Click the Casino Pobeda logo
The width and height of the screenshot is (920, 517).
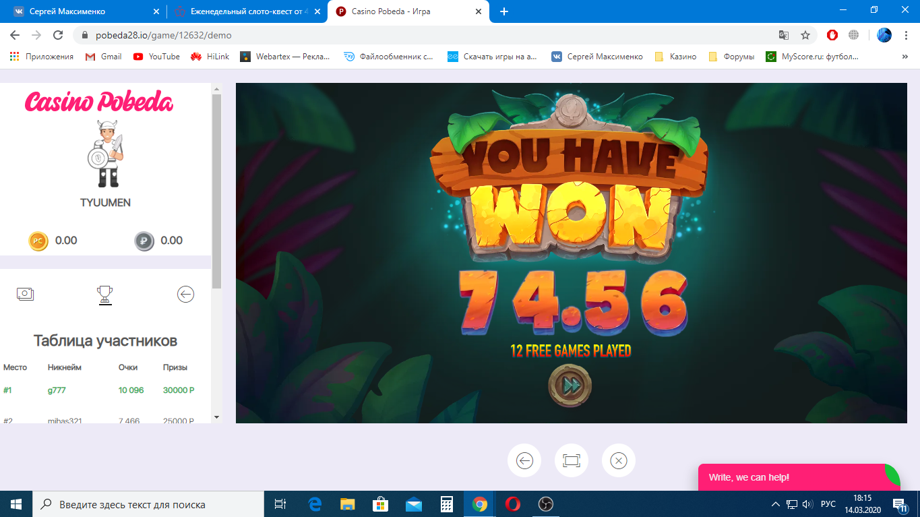coord(99,102)
